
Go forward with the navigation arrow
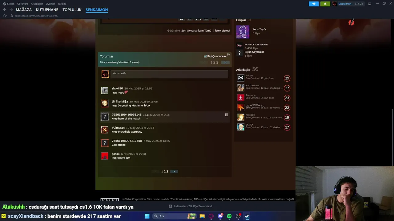pyautogui.click(x=11, y=10)
